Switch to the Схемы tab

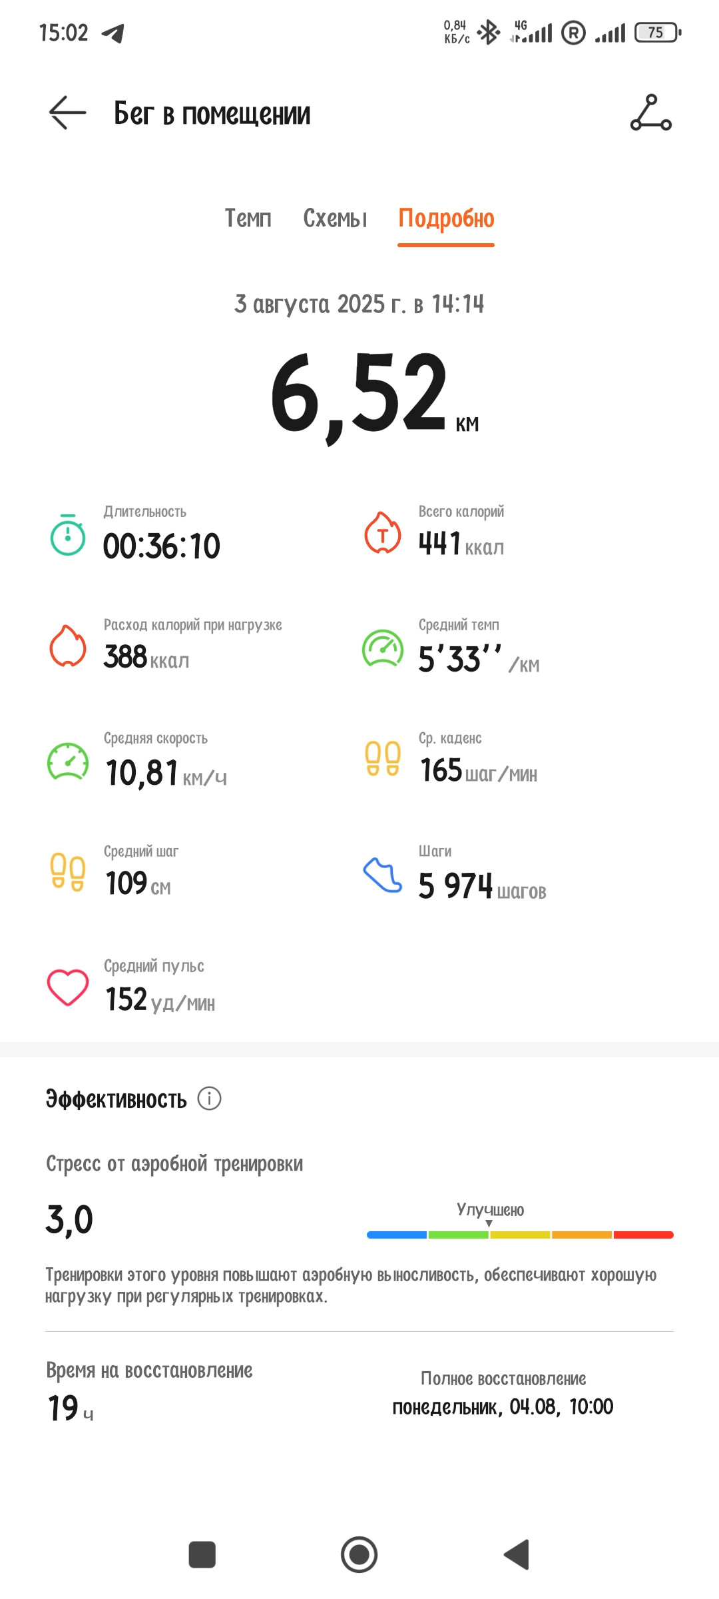(x=335, y=218)
